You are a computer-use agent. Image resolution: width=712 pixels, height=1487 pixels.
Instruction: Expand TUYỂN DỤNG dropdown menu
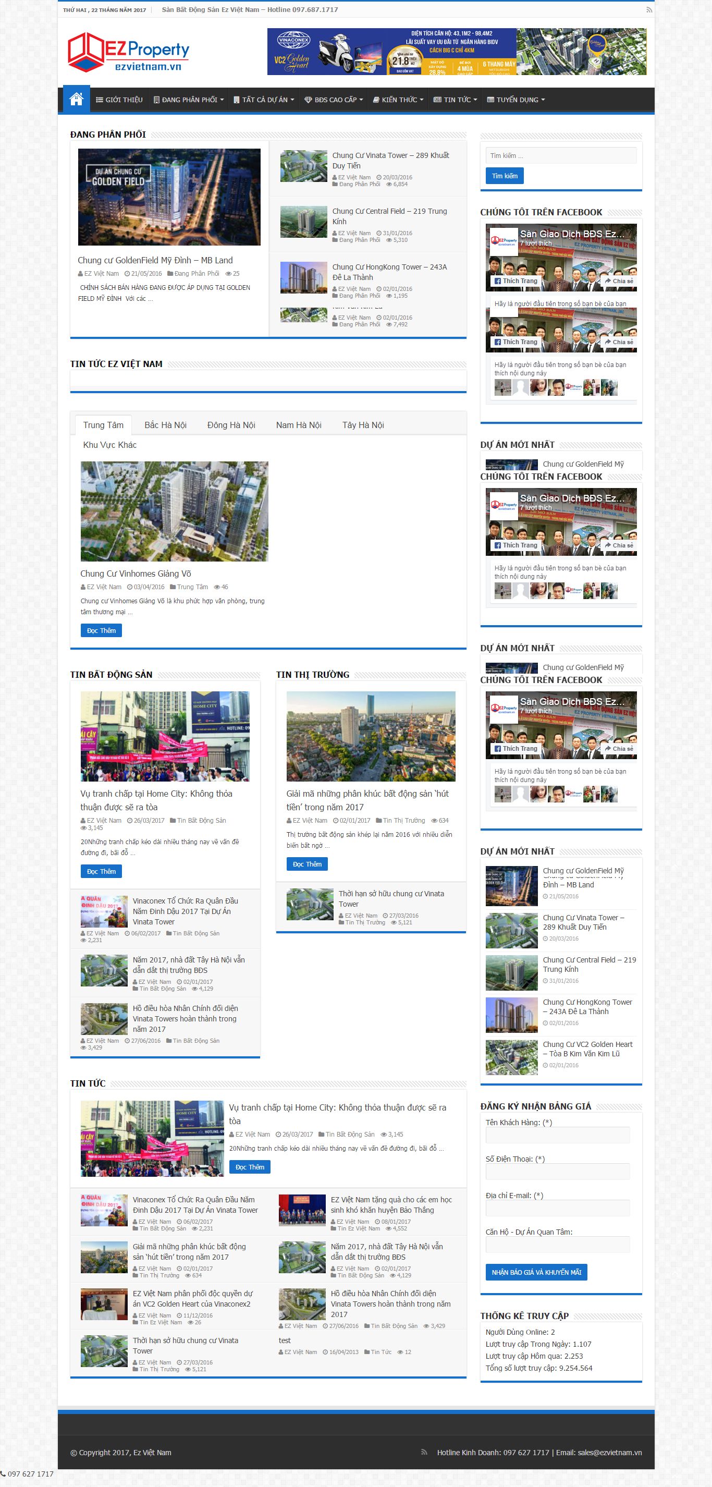(x=516, y=100)
